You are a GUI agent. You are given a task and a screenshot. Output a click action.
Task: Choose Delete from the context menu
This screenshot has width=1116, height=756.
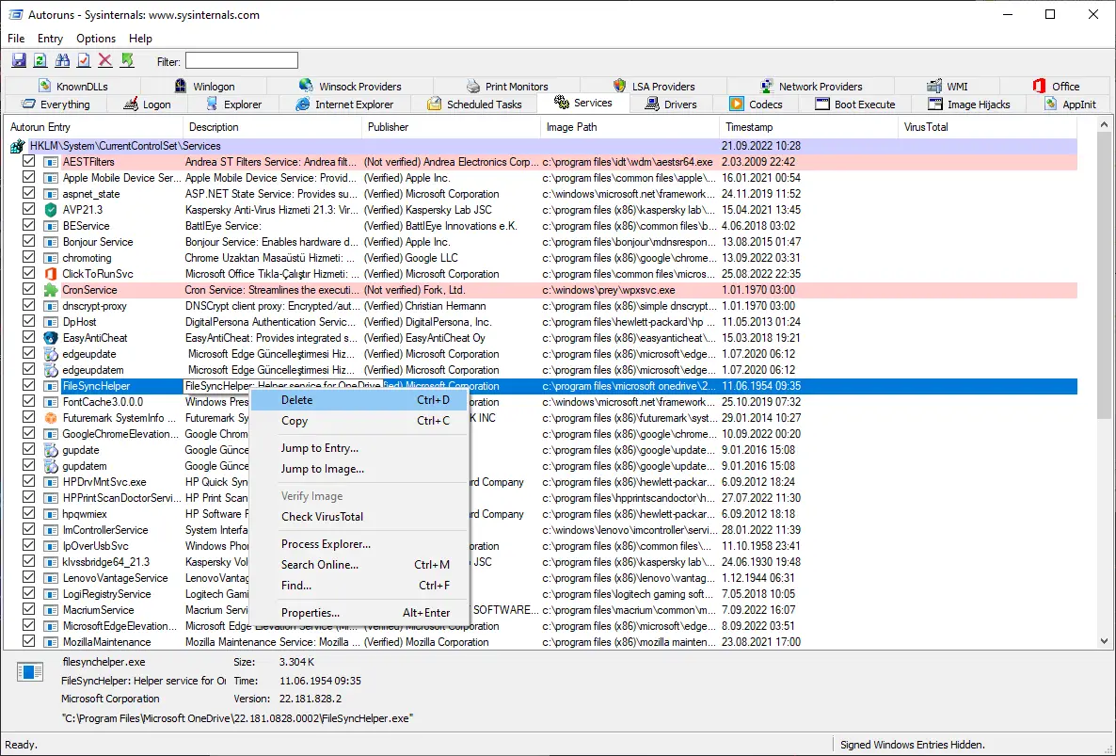359,400
